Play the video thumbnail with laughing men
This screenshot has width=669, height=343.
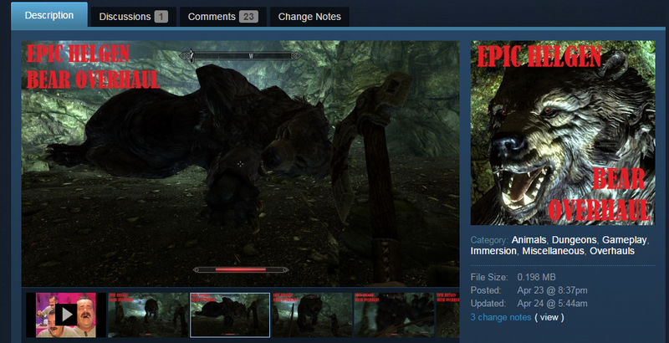(66, 315)
